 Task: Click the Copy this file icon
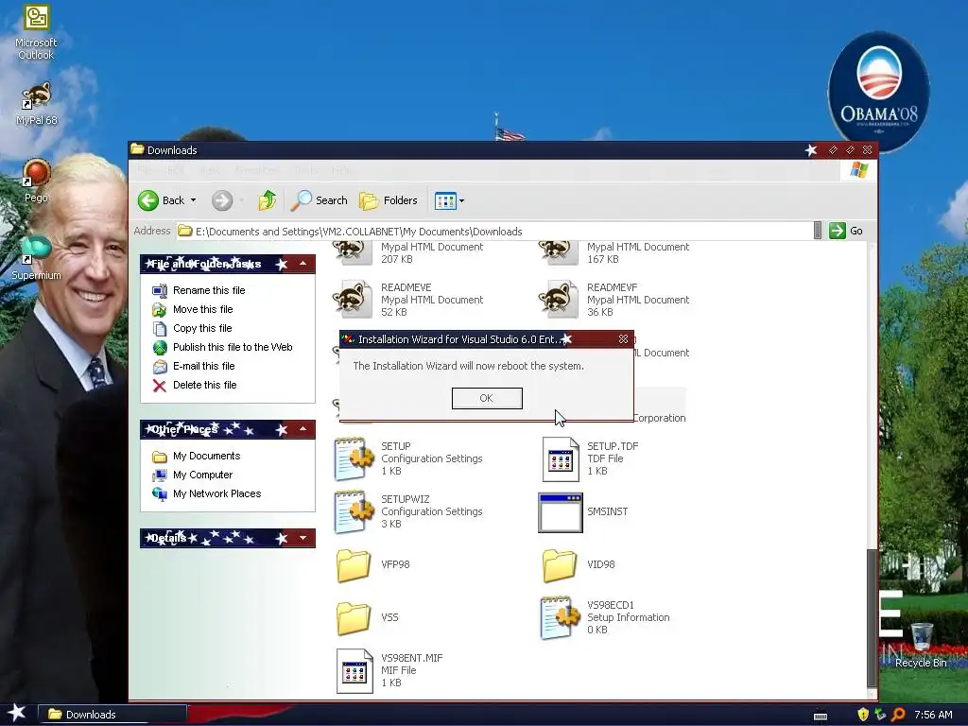tap(160, 328)
